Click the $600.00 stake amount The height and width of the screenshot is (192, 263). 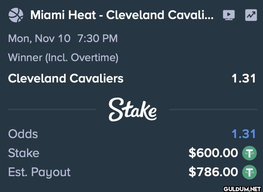(x=213, y=153)
